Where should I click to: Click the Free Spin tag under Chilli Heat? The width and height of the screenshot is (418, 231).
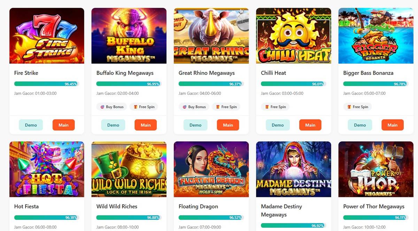click(x=275, y=107)
